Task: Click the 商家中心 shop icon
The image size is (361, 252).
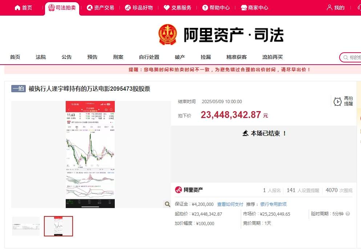Action: coord(244,8)
